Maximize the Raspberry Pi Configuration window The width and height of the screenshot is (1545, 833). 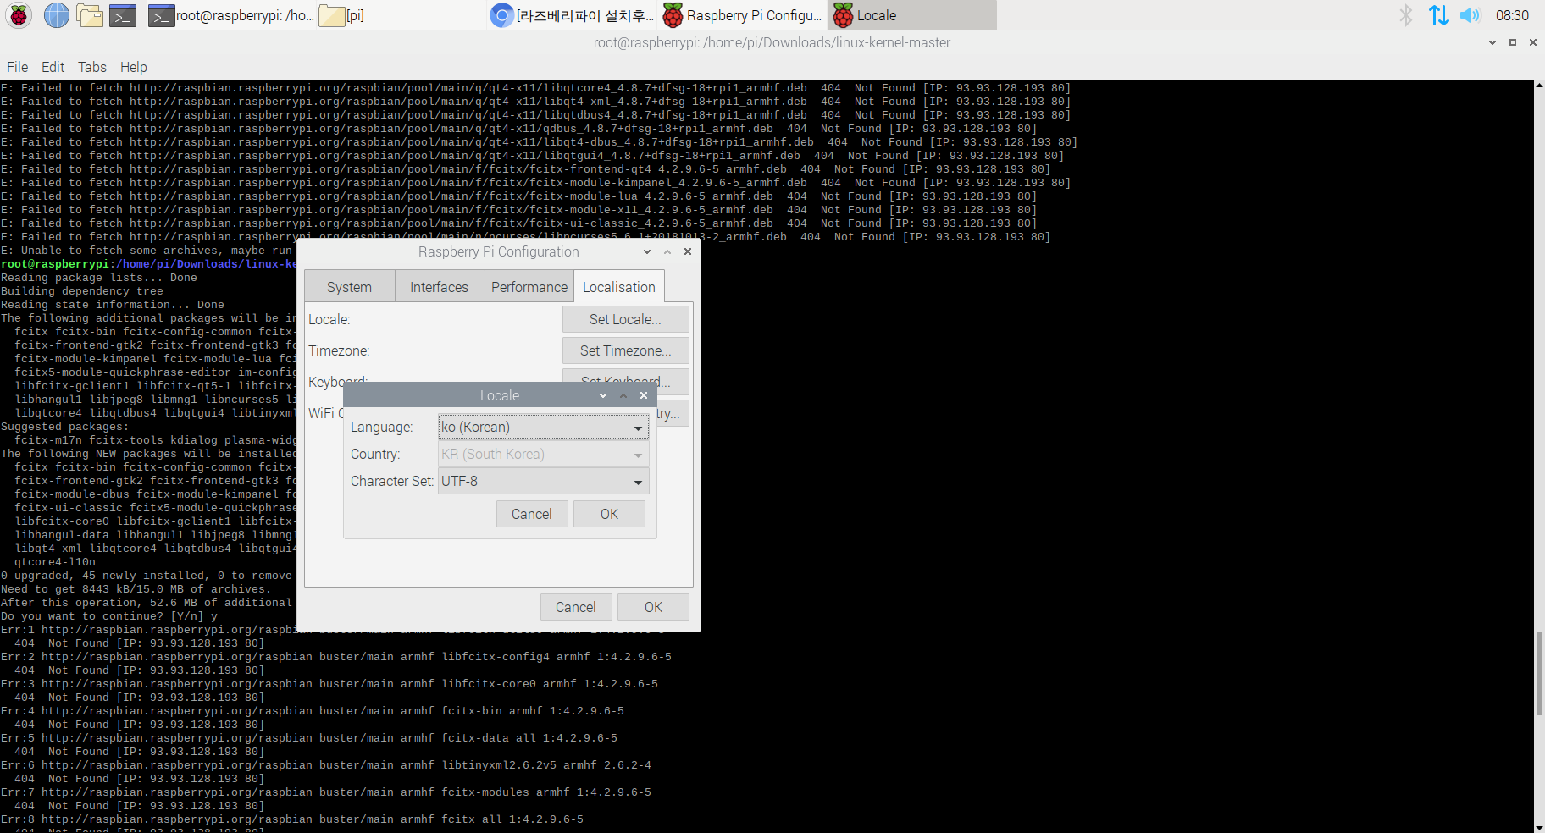click(667, 251)
